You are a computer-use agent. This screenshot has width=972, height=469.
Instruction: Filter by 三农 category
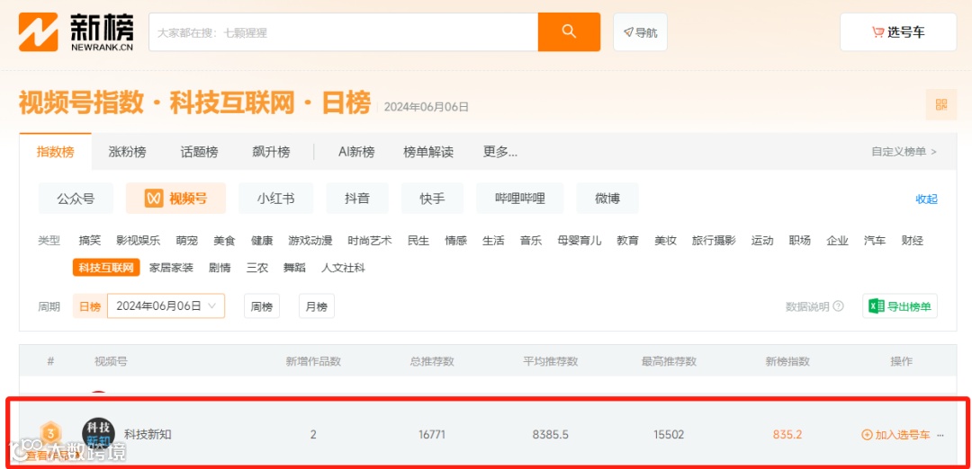(257, 268)
